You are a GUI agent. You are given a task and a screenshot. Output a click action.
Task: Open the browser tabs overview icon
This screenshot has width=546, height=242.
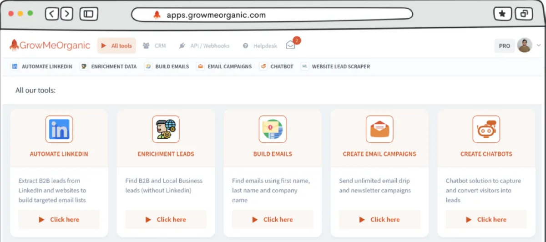(x=524, y=14)
